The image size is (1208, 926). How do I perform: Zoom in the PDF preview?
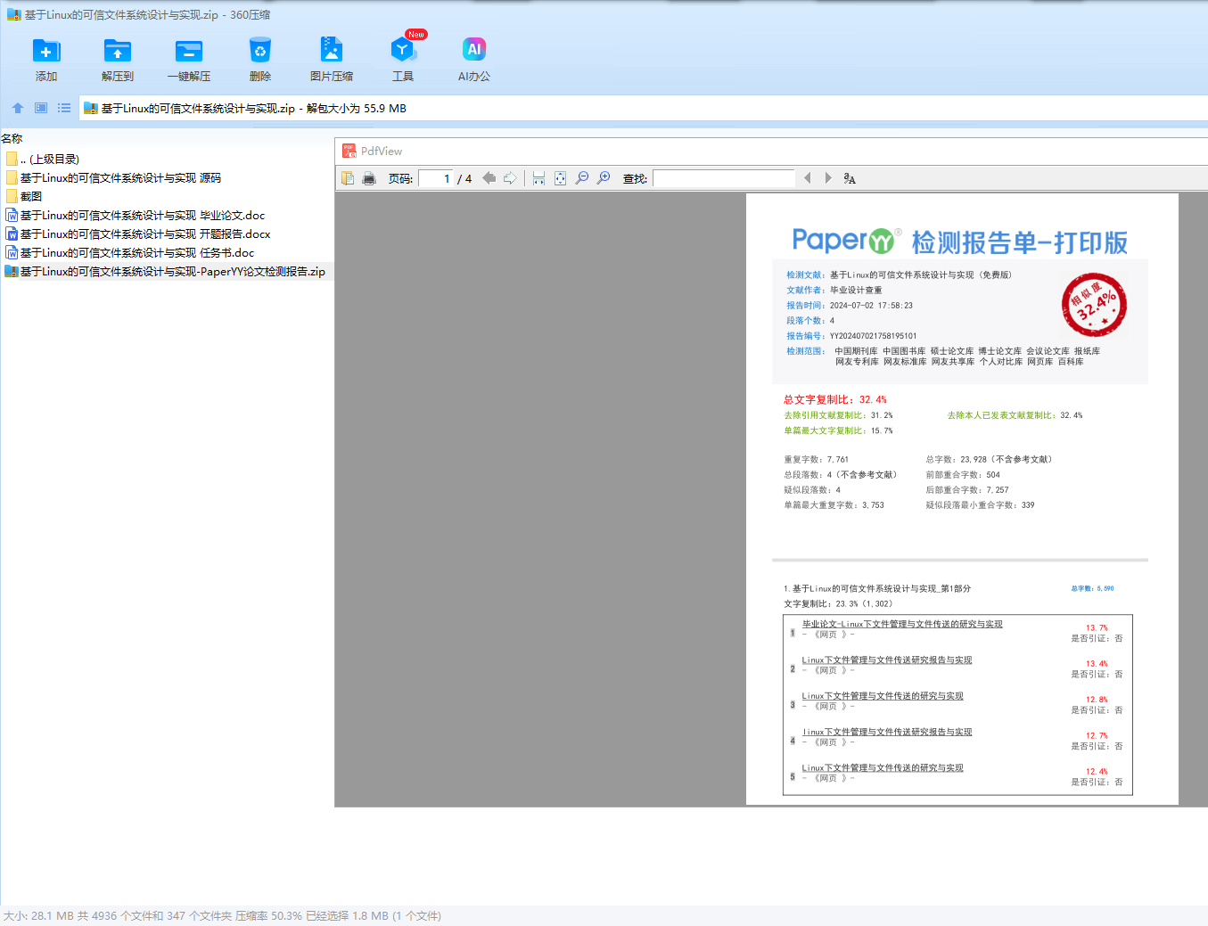pos(604,178)
